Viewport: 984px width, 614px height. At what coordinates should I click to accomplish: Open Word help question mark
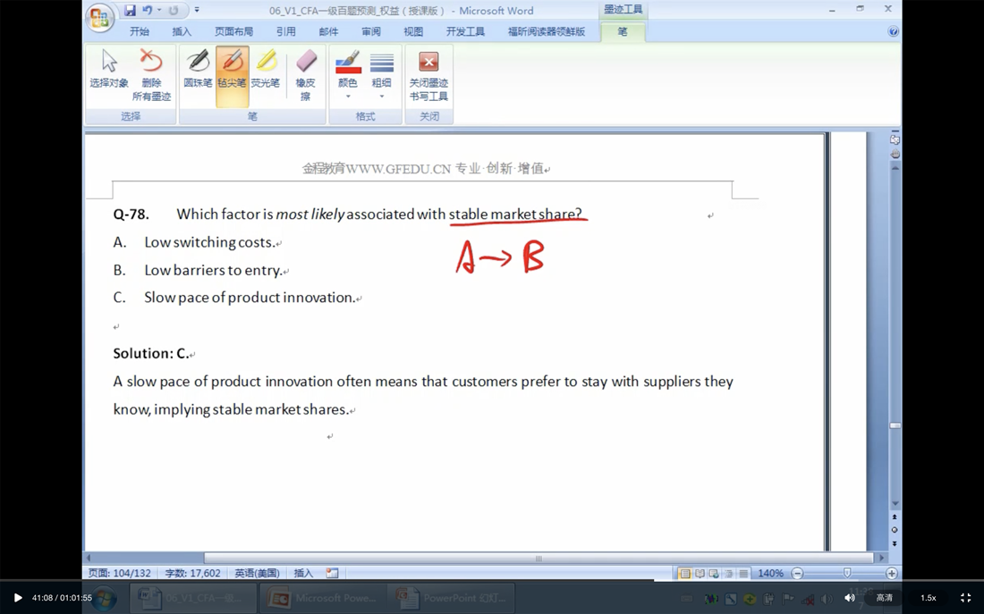point(893,31)
